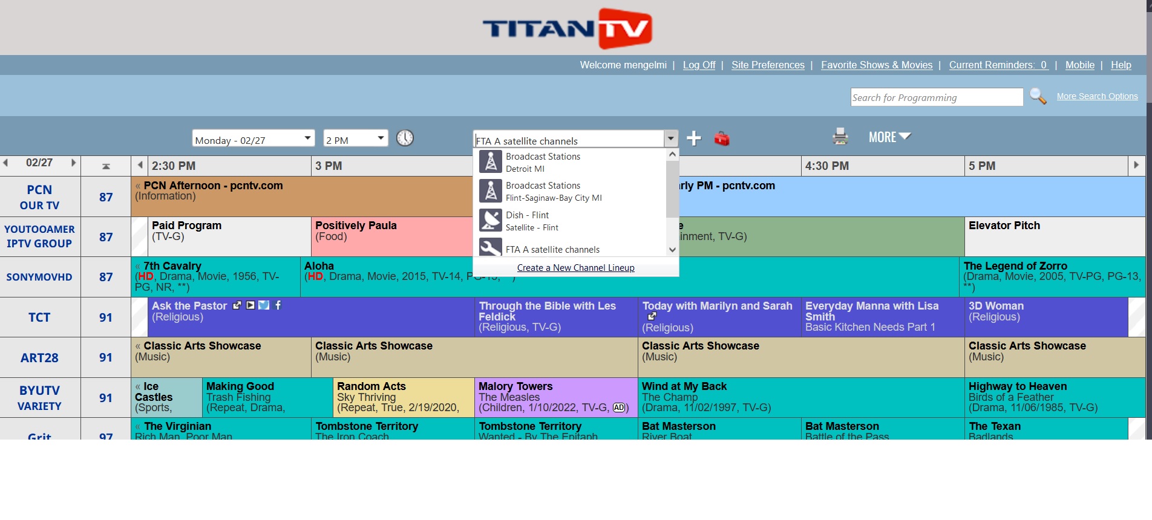Select Dish - Flint satellite lineup
1152x520 pixels.
pos(569,221)
